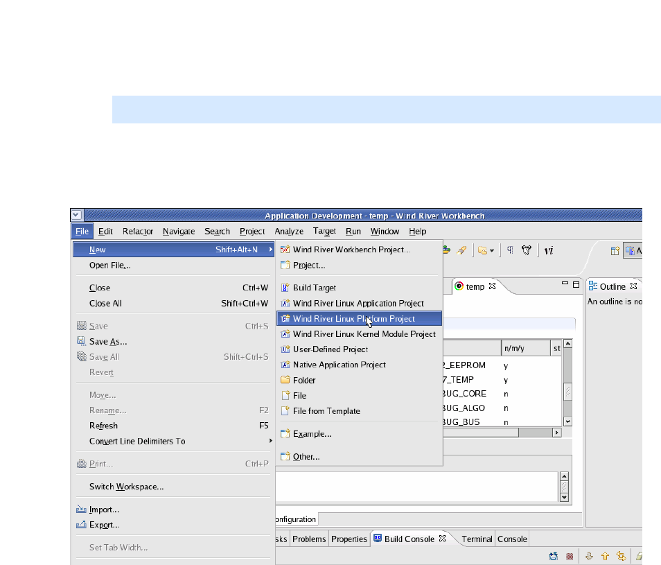Click the File from Template icon
This screenshot has width=661, height=565.
coord(285,410)
